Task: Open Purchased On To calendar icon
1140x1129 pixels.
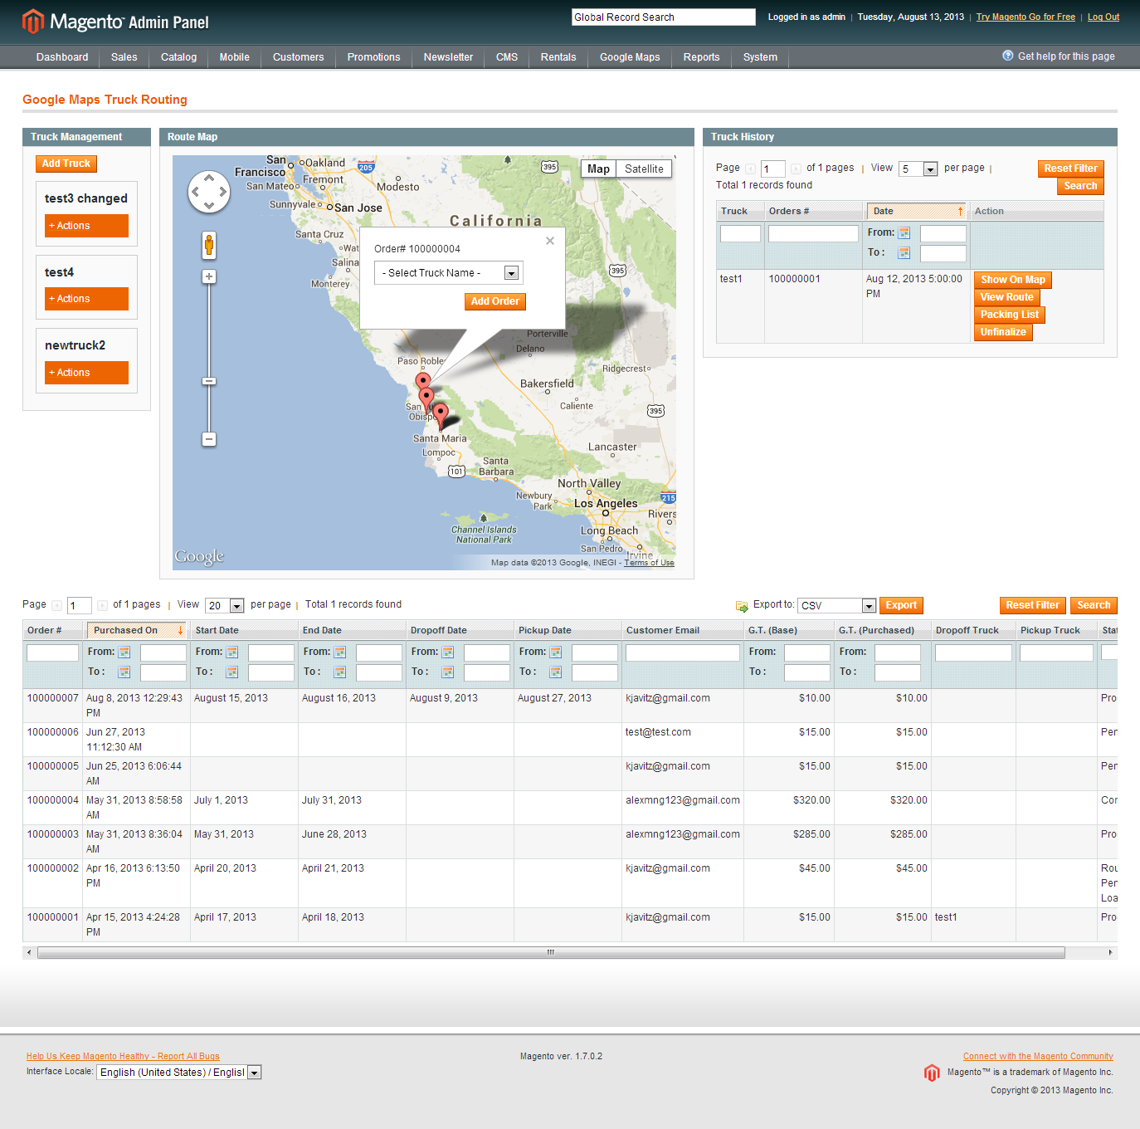Action: (124, 672)
